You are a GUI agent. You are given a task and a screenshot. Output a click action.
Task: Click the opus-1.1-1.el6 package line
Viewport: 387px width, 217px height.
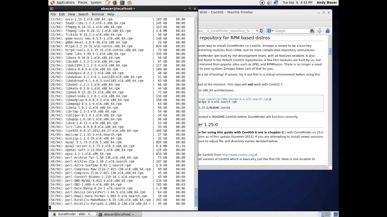pyautogui.click(x=117, y=154)
